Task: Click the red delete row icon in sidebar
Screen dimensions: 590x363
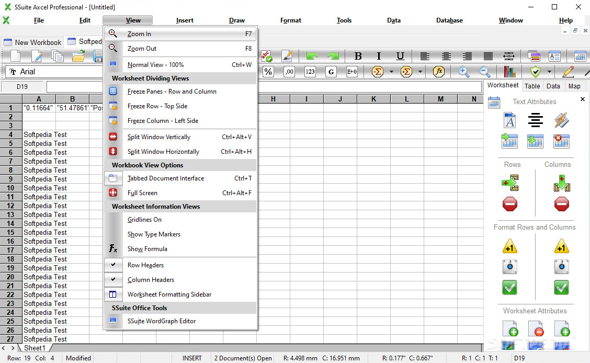Action: pos(510,204)
